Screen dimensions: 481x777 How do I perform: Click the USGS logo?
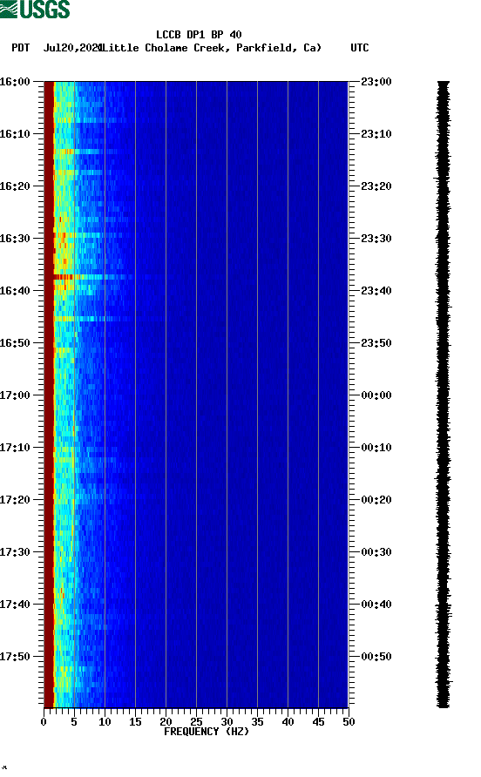point(35,9)
